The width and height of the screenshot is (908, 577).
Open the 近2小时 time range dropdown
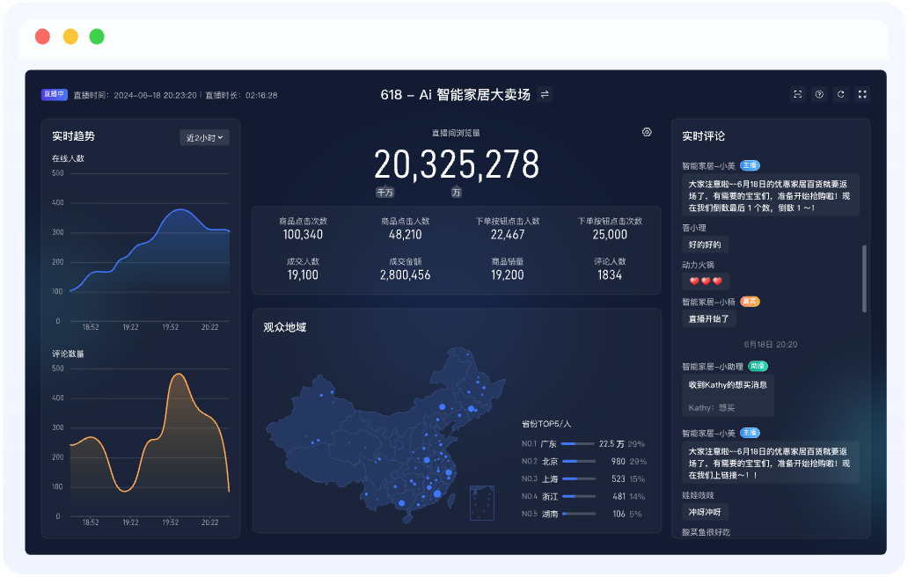coord(204,137)
